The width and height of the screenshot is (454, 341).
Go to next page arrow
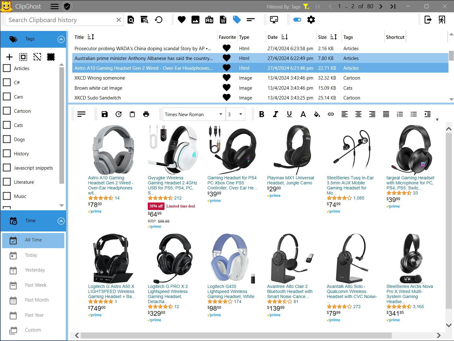(x=381, y=6)
